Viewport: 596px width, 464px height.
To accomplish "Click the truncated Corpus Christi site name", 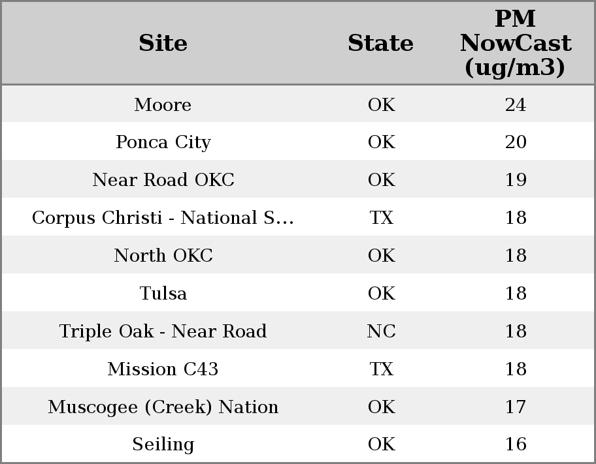I will click(x=163, y=218).
